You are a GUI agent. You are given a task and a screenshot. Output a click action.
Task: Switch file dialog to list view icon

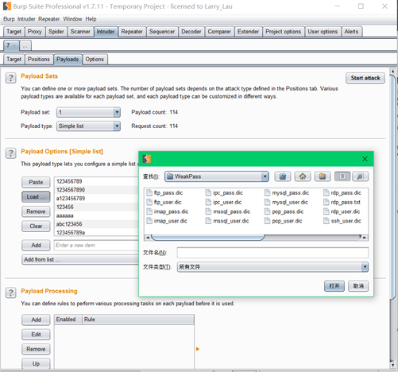click(x=342, y=176)
